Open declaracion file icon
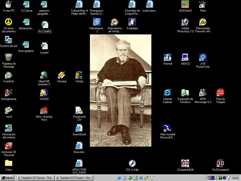Image resolution: width=241 pixels, height=181 pixels. [x=26, y=22]
